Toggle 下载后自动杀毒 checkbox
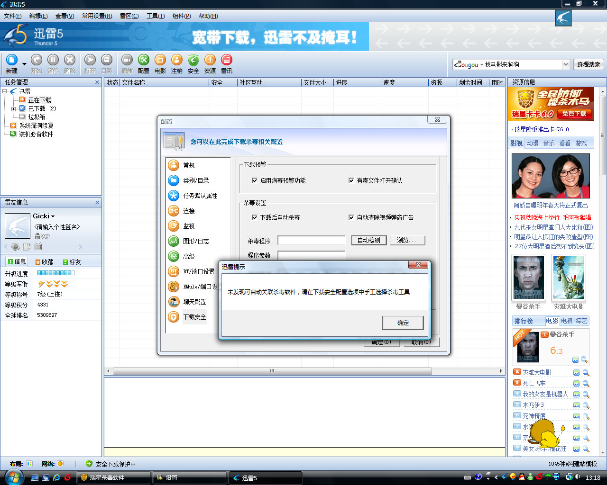 coord(255,217)
